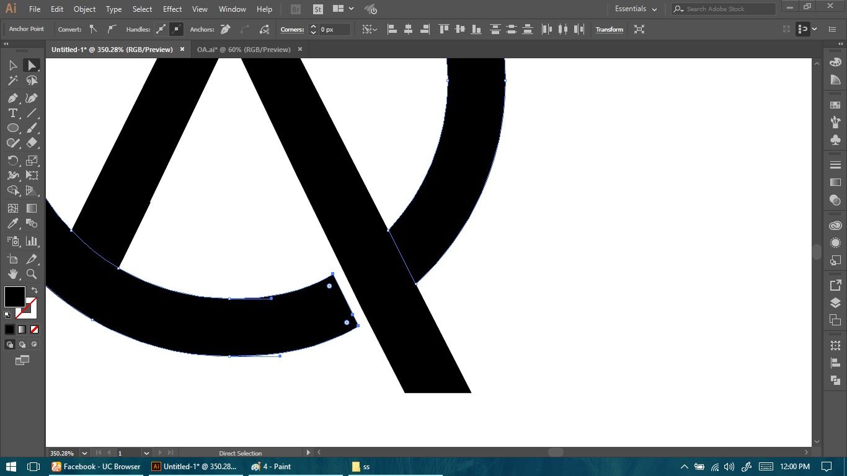Convert anchor point to smooth
This screenshot has width=847, height=476.
[112, 29]
